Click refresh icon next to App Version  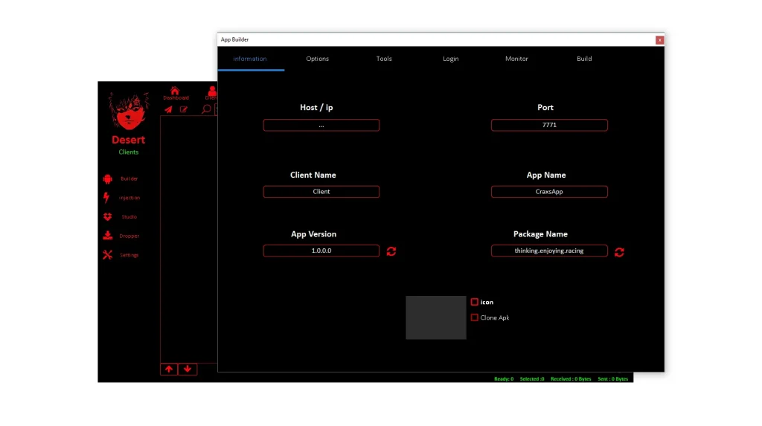[391, 251]
